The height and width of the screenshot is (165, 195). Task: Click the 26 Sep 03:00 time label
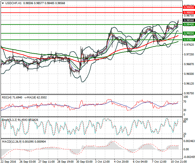coord(27,162)
